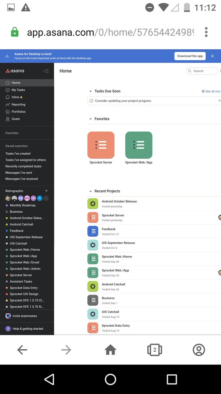221x394 pixels.
Task: Click Sprocket Data Entry orange list icon
Action: tap(93, 328)
